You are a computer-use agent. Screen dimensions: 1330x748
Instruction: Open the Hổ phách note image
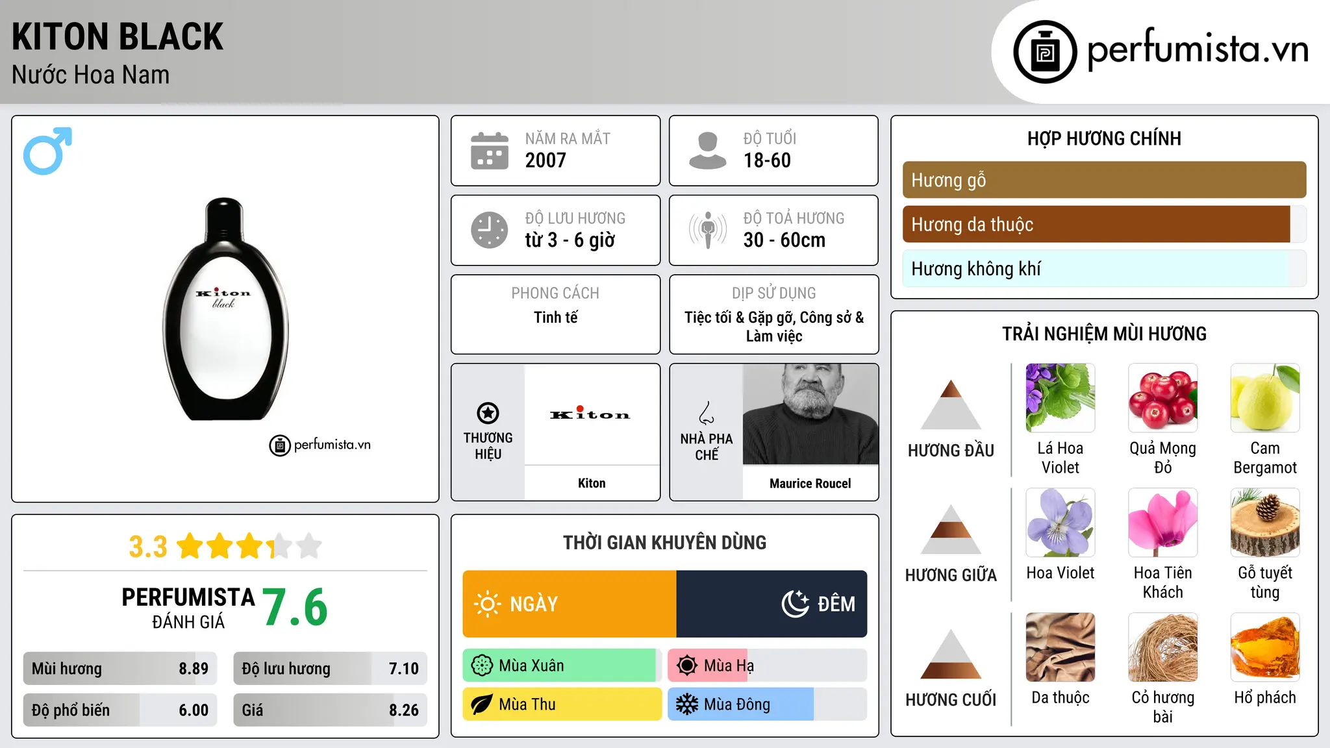click(x=1265, y=647)
